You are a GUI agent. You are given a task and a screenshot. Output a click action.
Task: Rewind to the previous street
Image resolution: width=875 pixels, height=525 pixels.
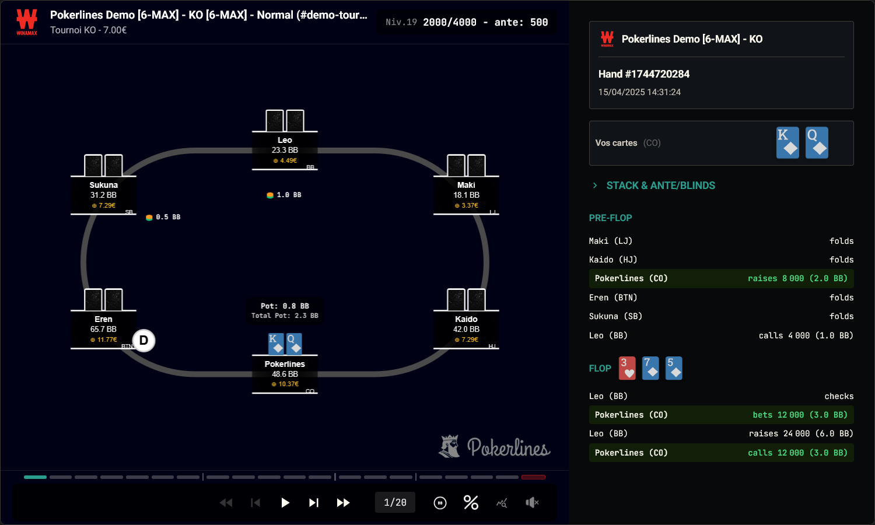click(226, 502)
